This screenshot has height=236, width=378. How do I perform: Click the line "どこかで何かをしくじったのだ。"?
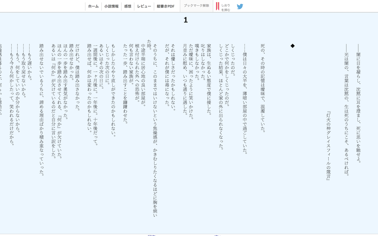click(x=227, y=75)
